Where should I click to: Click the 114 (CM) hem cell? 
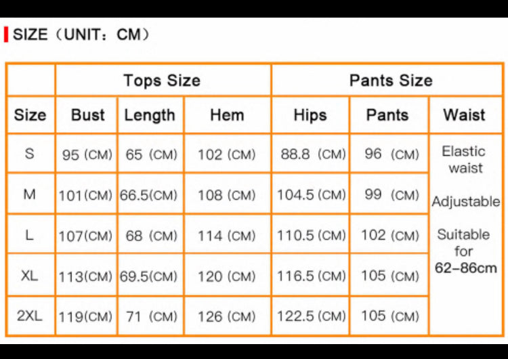(227, 236)
